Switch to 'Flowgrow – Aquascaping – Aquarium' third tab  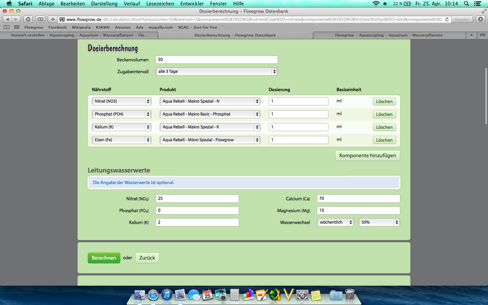click(389, 35)
